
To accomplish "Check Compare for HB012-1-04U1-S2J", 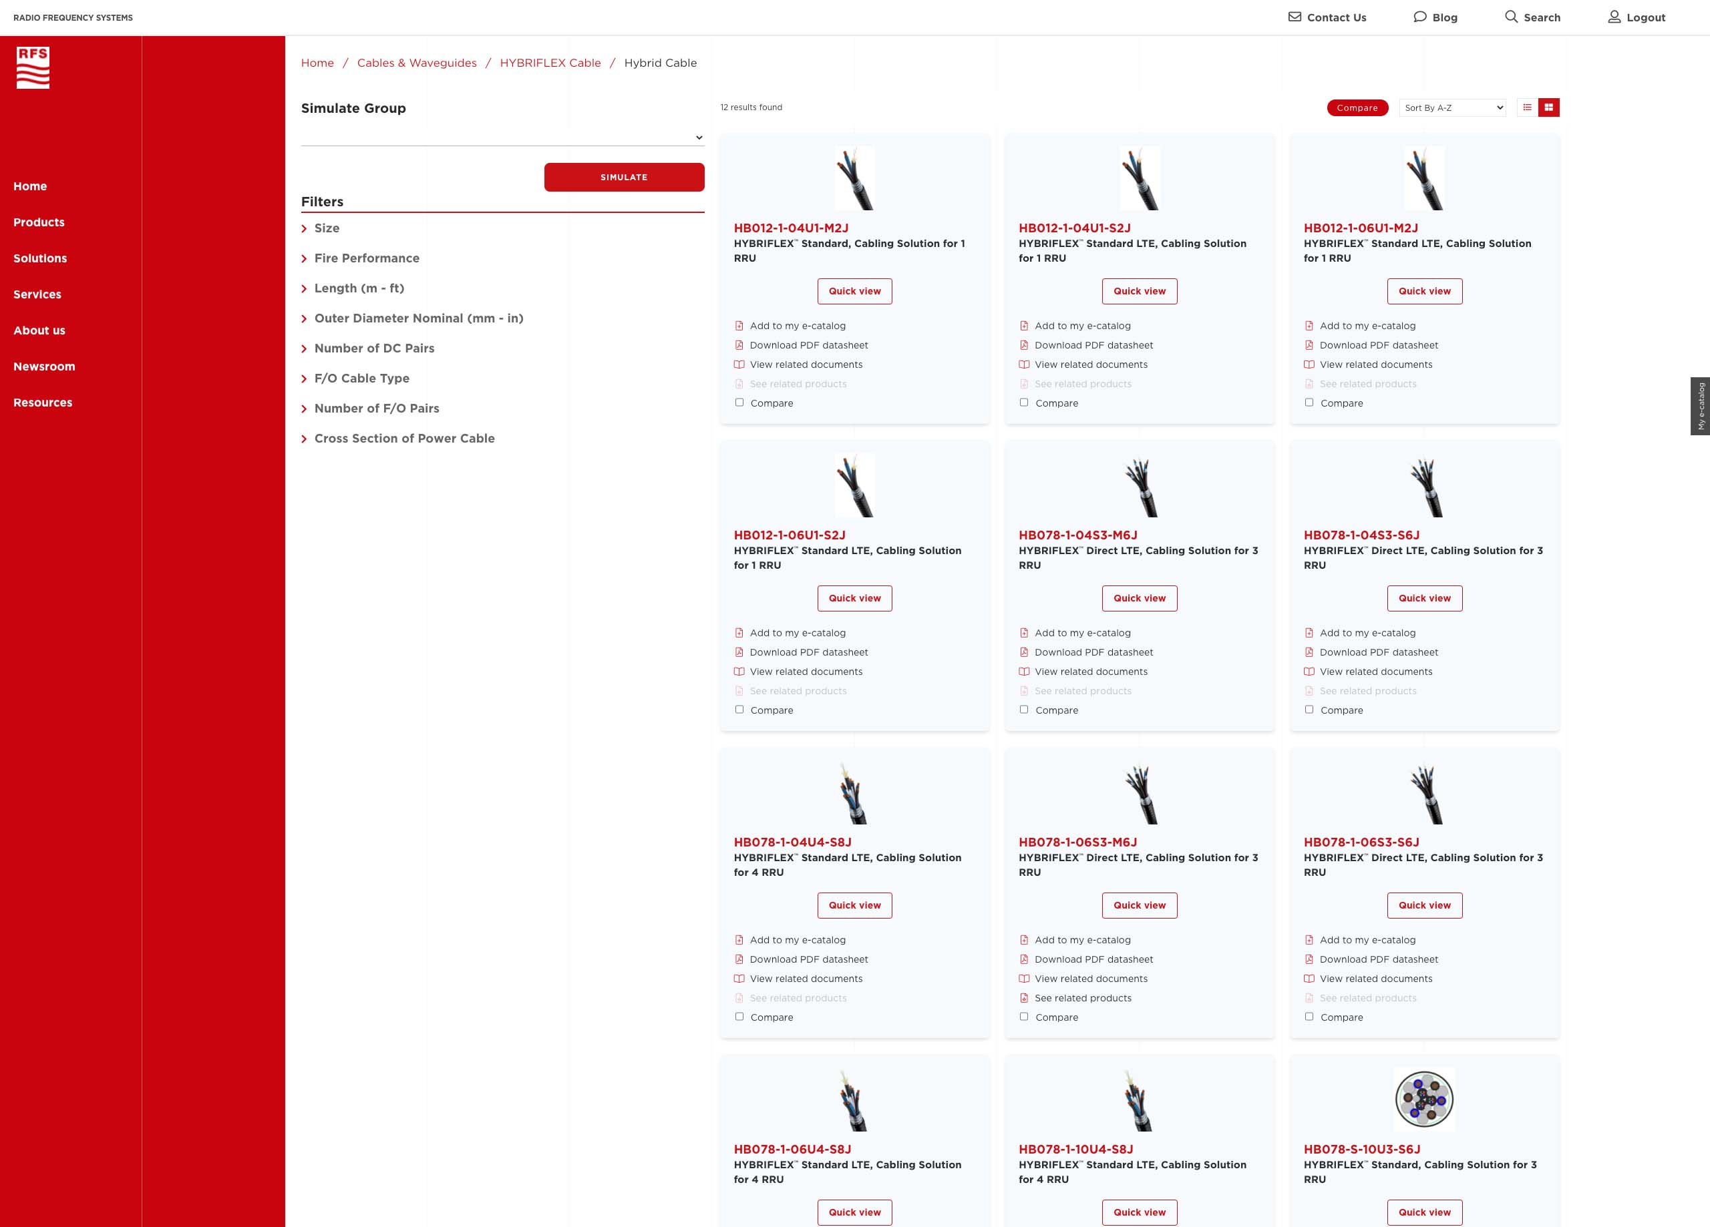I will [x=1024, y=403].
